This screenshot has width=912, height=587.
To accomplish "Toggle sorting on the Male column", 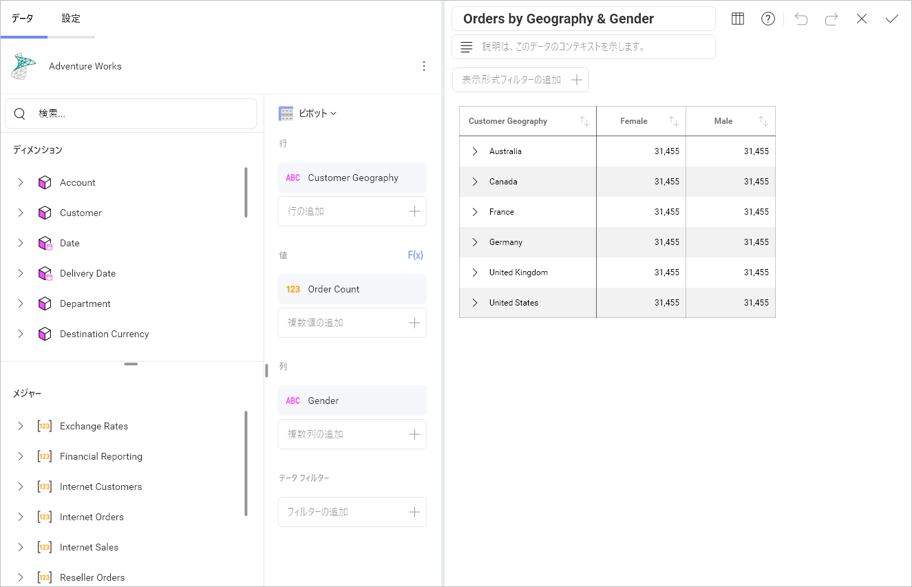I will pos(763,120).
